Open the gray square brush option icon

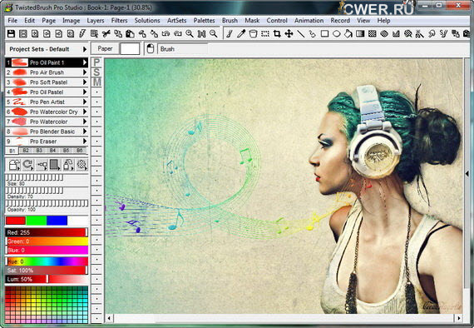coord(55,165)
